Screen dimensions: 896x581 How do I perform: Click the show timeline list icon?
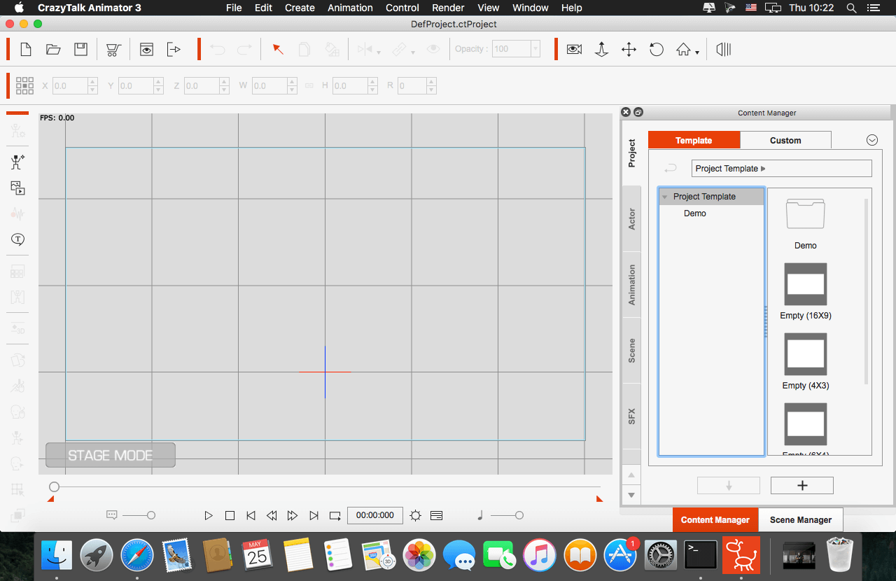coord(436,516)
